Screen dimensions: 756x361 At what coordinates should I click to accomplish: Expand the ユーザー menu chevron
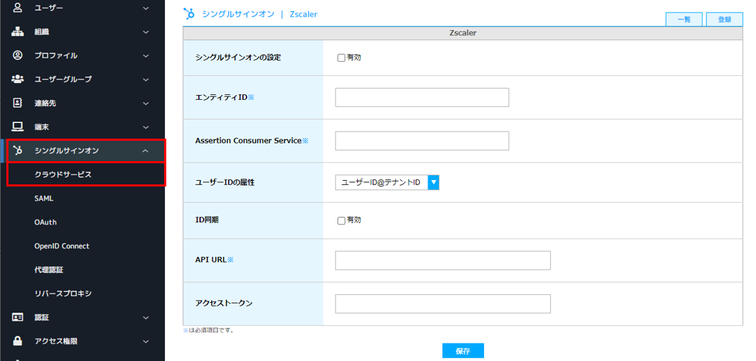tap(146, 8)
